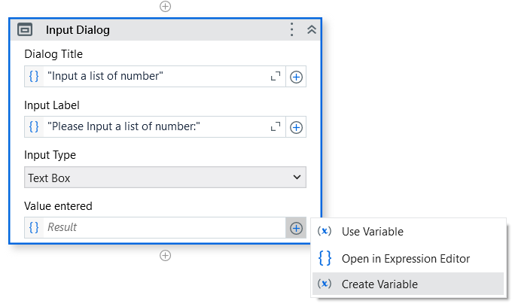Expand the Dialog Title editor with the expand icon
512x307 pixels.
pyautogui.click(x=276, y=76)
